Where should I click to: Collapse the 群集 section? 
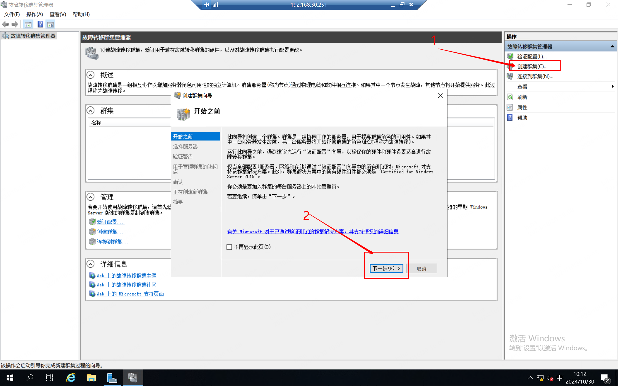click(90, 111)
